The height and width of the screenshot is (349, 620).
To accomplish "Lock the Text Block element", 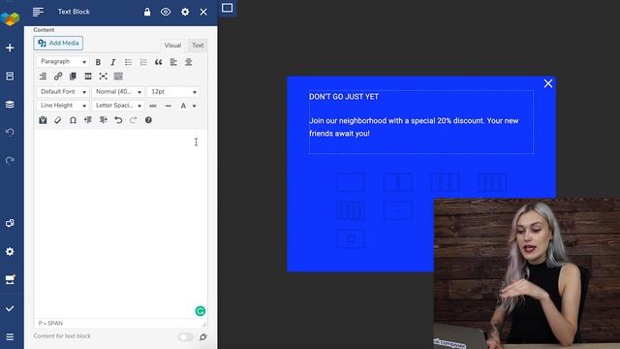I will pyautogui.click(x=147, y=12).
